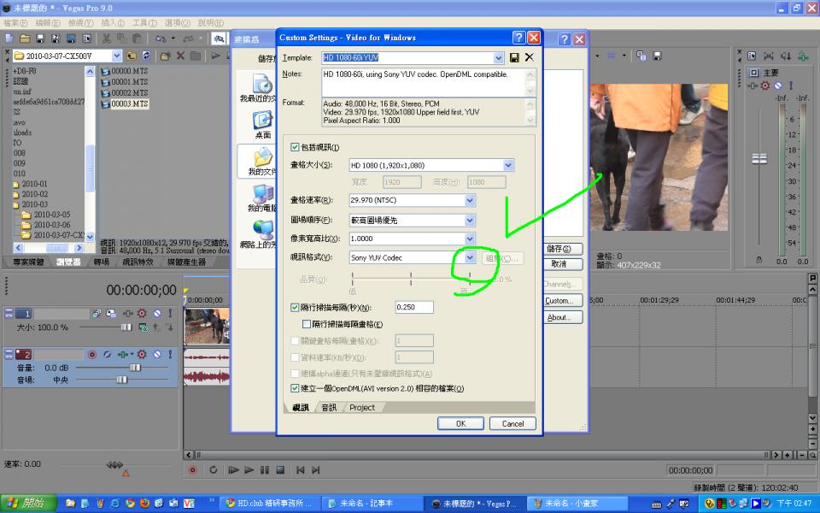
Task: Click the Delete Template X icon
Action: pos(529,57)
